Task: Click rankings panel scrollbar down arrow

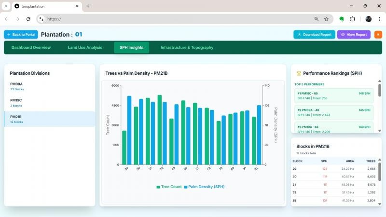Action: click(380, 131)
